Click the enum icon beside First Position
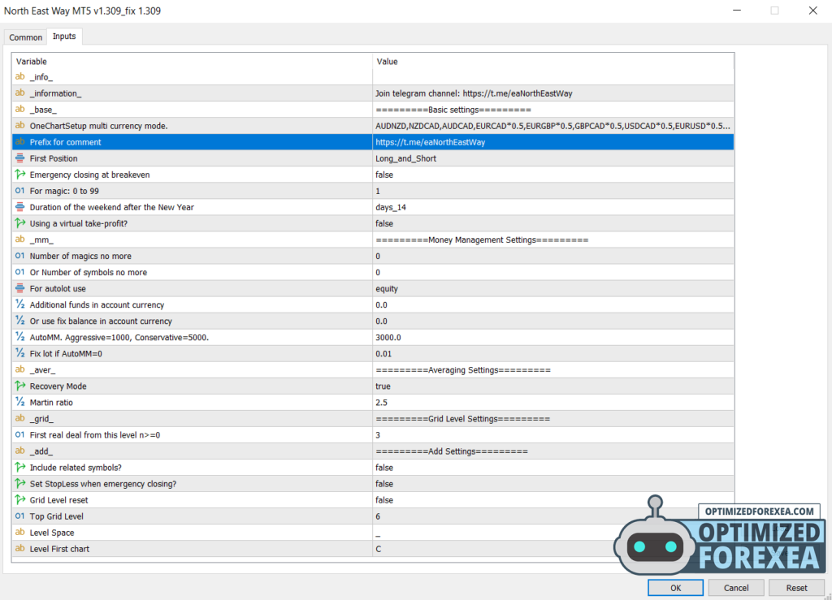The height and width of the screenshot is (600, 832). click(20, 158)
